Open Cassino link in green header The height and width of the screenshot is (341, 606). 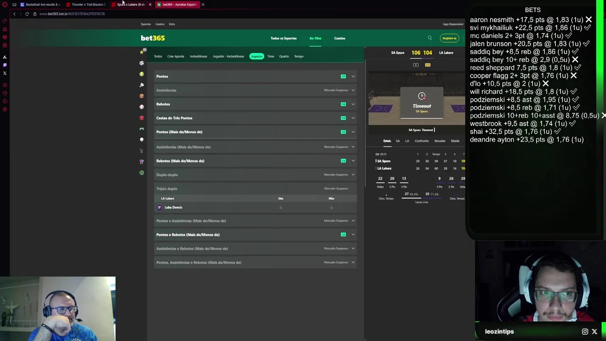coord(339,38)
